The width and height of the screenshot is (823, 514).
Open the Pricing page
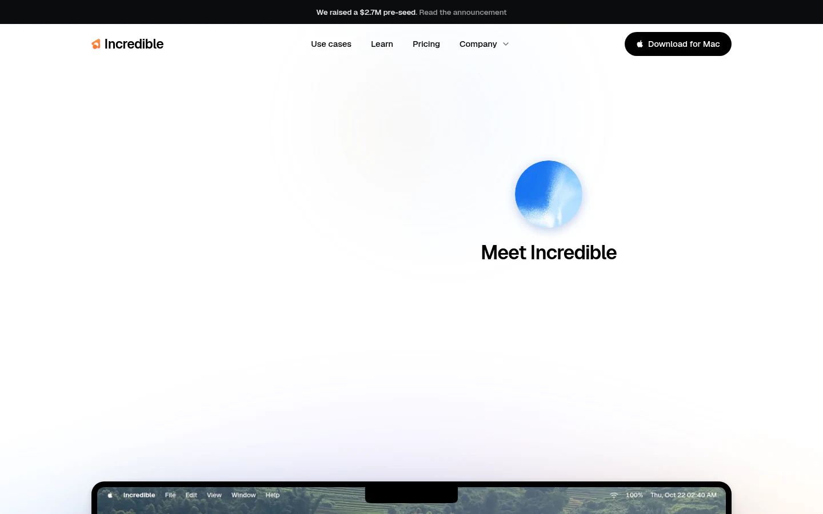pos(426,44)
